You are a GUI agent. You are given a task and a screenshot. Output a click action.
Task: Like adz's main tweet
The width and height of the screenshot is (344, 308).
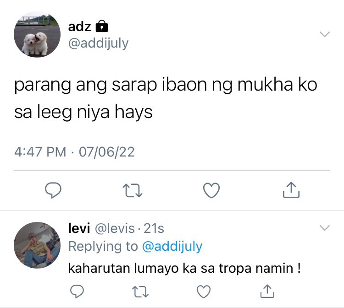211,190
